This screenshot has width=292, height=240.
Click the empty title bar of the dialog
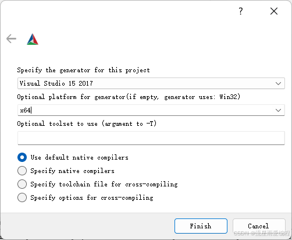[116, 11]
